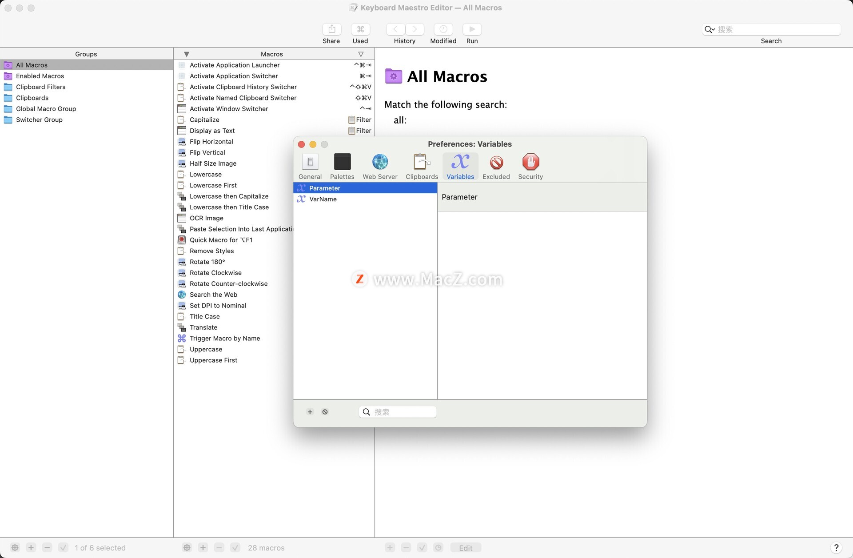Select the Half Size Image macro
Screen dimensions: 853x558
click(234, 163)
